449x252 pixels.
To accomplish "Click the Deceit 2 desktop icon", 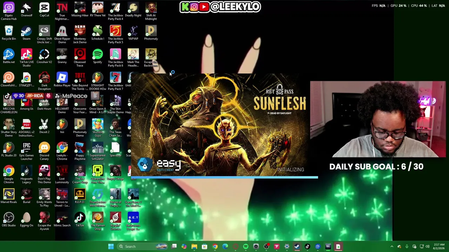I will click(44, 126).
